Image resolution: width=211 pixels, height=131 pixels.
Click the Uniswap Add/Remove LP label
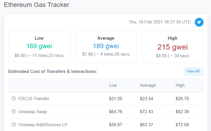pos(43,125)
